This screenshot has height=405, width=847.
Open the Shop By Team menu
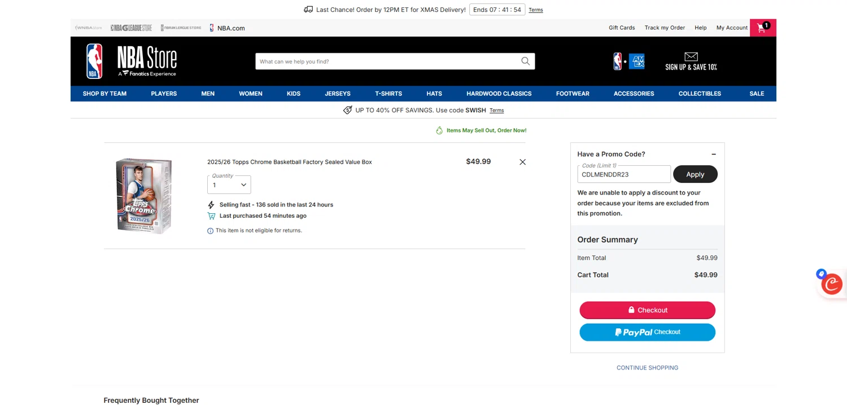(x=104, y=94)
